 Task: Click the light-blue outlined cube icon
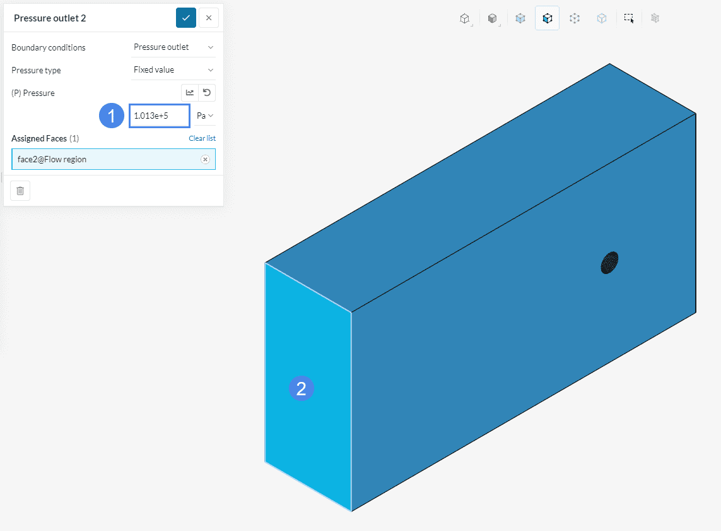[602, 19]
